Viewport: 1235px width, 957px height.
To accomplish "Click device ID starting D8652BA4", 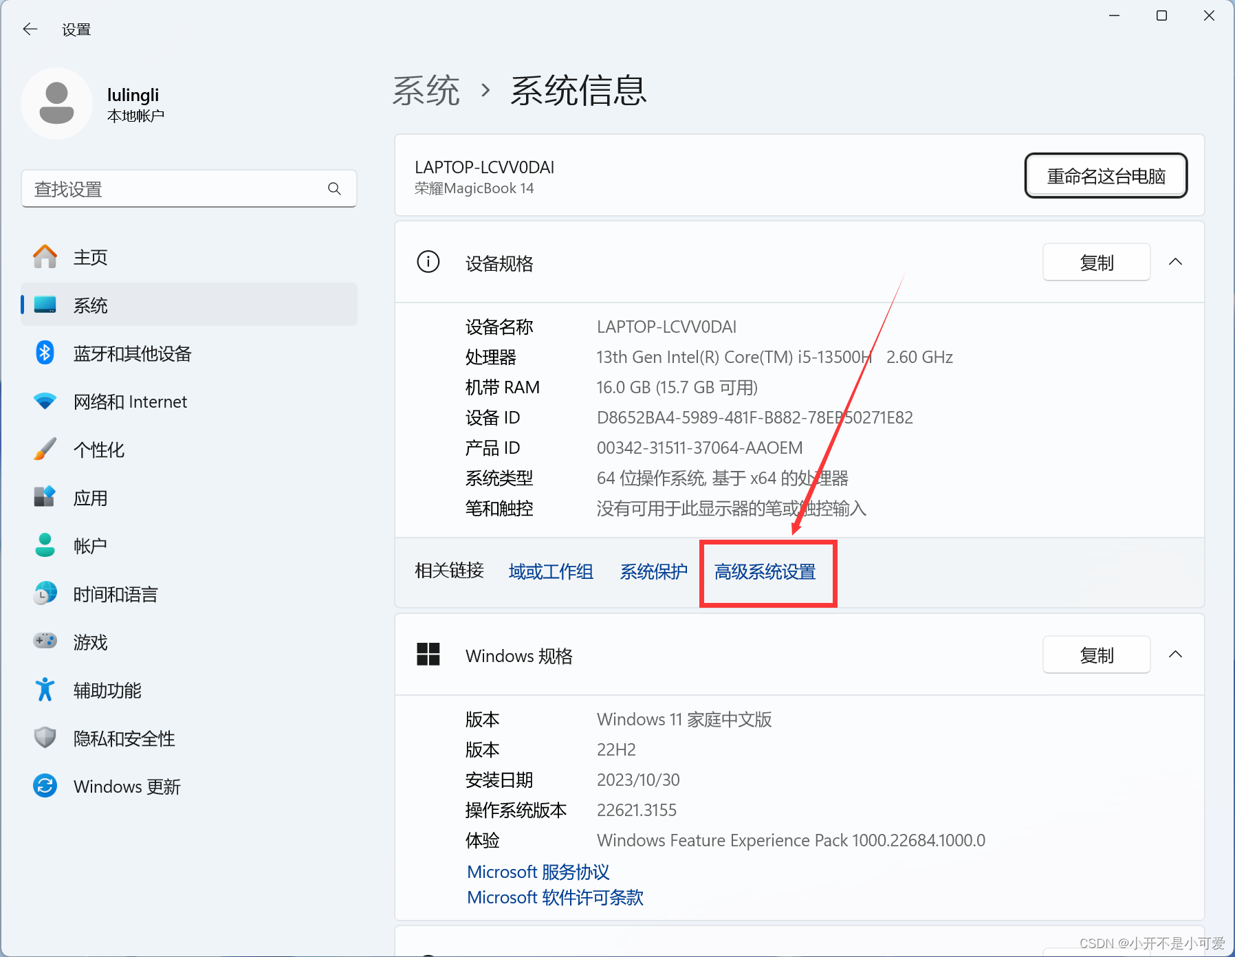I will click(754, 417).
